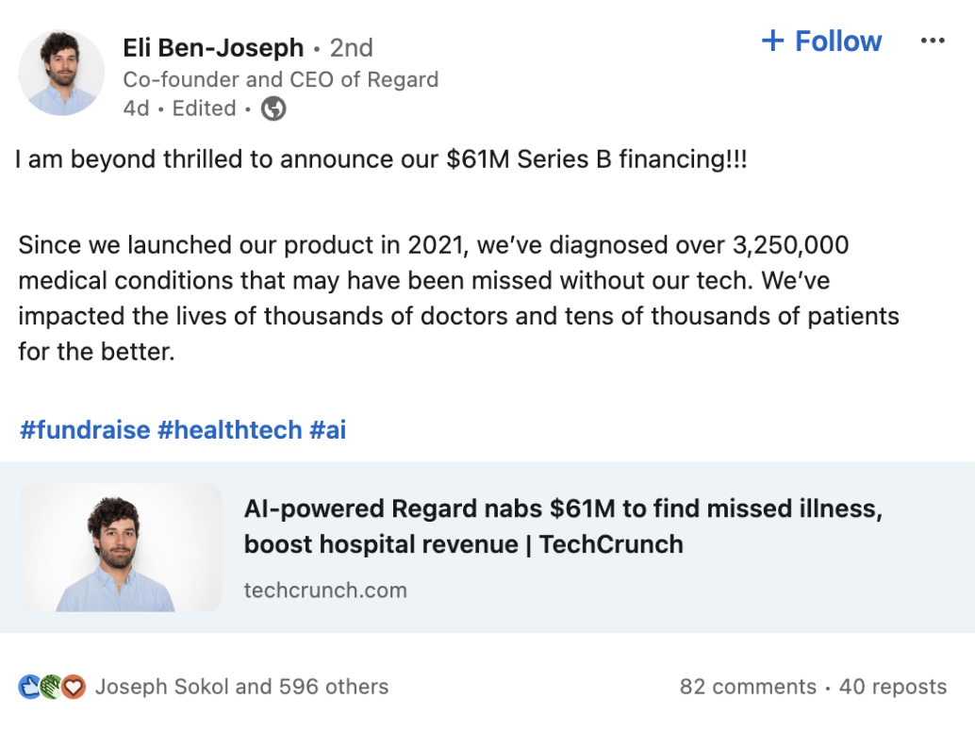Image resolution: width=975 pixels, height=732 pixels.
Task: Click the Co-founder and CEO of Regard headline
Action: [280, 79]
